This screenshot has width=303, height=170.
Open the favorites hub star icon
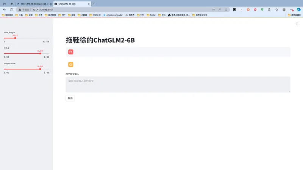[277, 9]
